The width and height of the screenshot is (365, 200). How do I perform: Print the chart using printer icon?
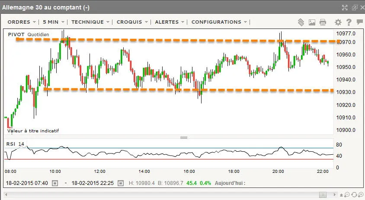click(x=323, y=22)
